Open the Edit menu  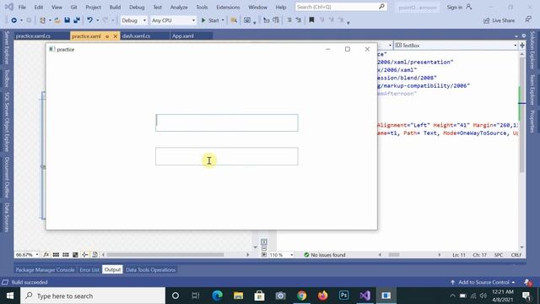click(x=39, y=7)
